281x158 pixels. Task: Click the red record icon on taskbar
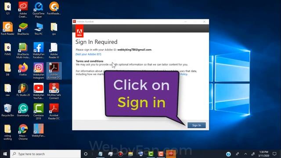click(x=120, y=154)
